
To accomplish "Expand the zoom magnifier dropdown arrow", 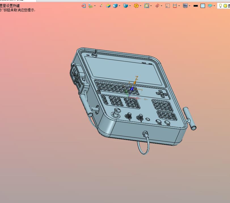I will pos(151,6).
